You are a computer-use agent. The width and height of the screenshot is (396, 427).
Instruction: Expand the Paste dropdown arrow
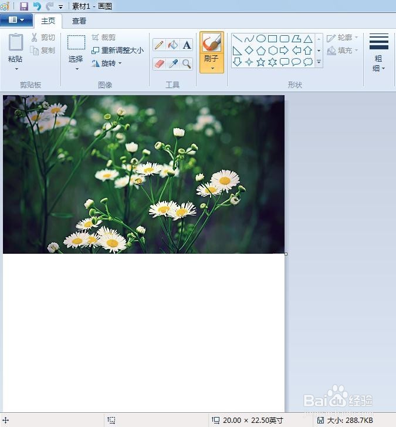tap(16, 69)
